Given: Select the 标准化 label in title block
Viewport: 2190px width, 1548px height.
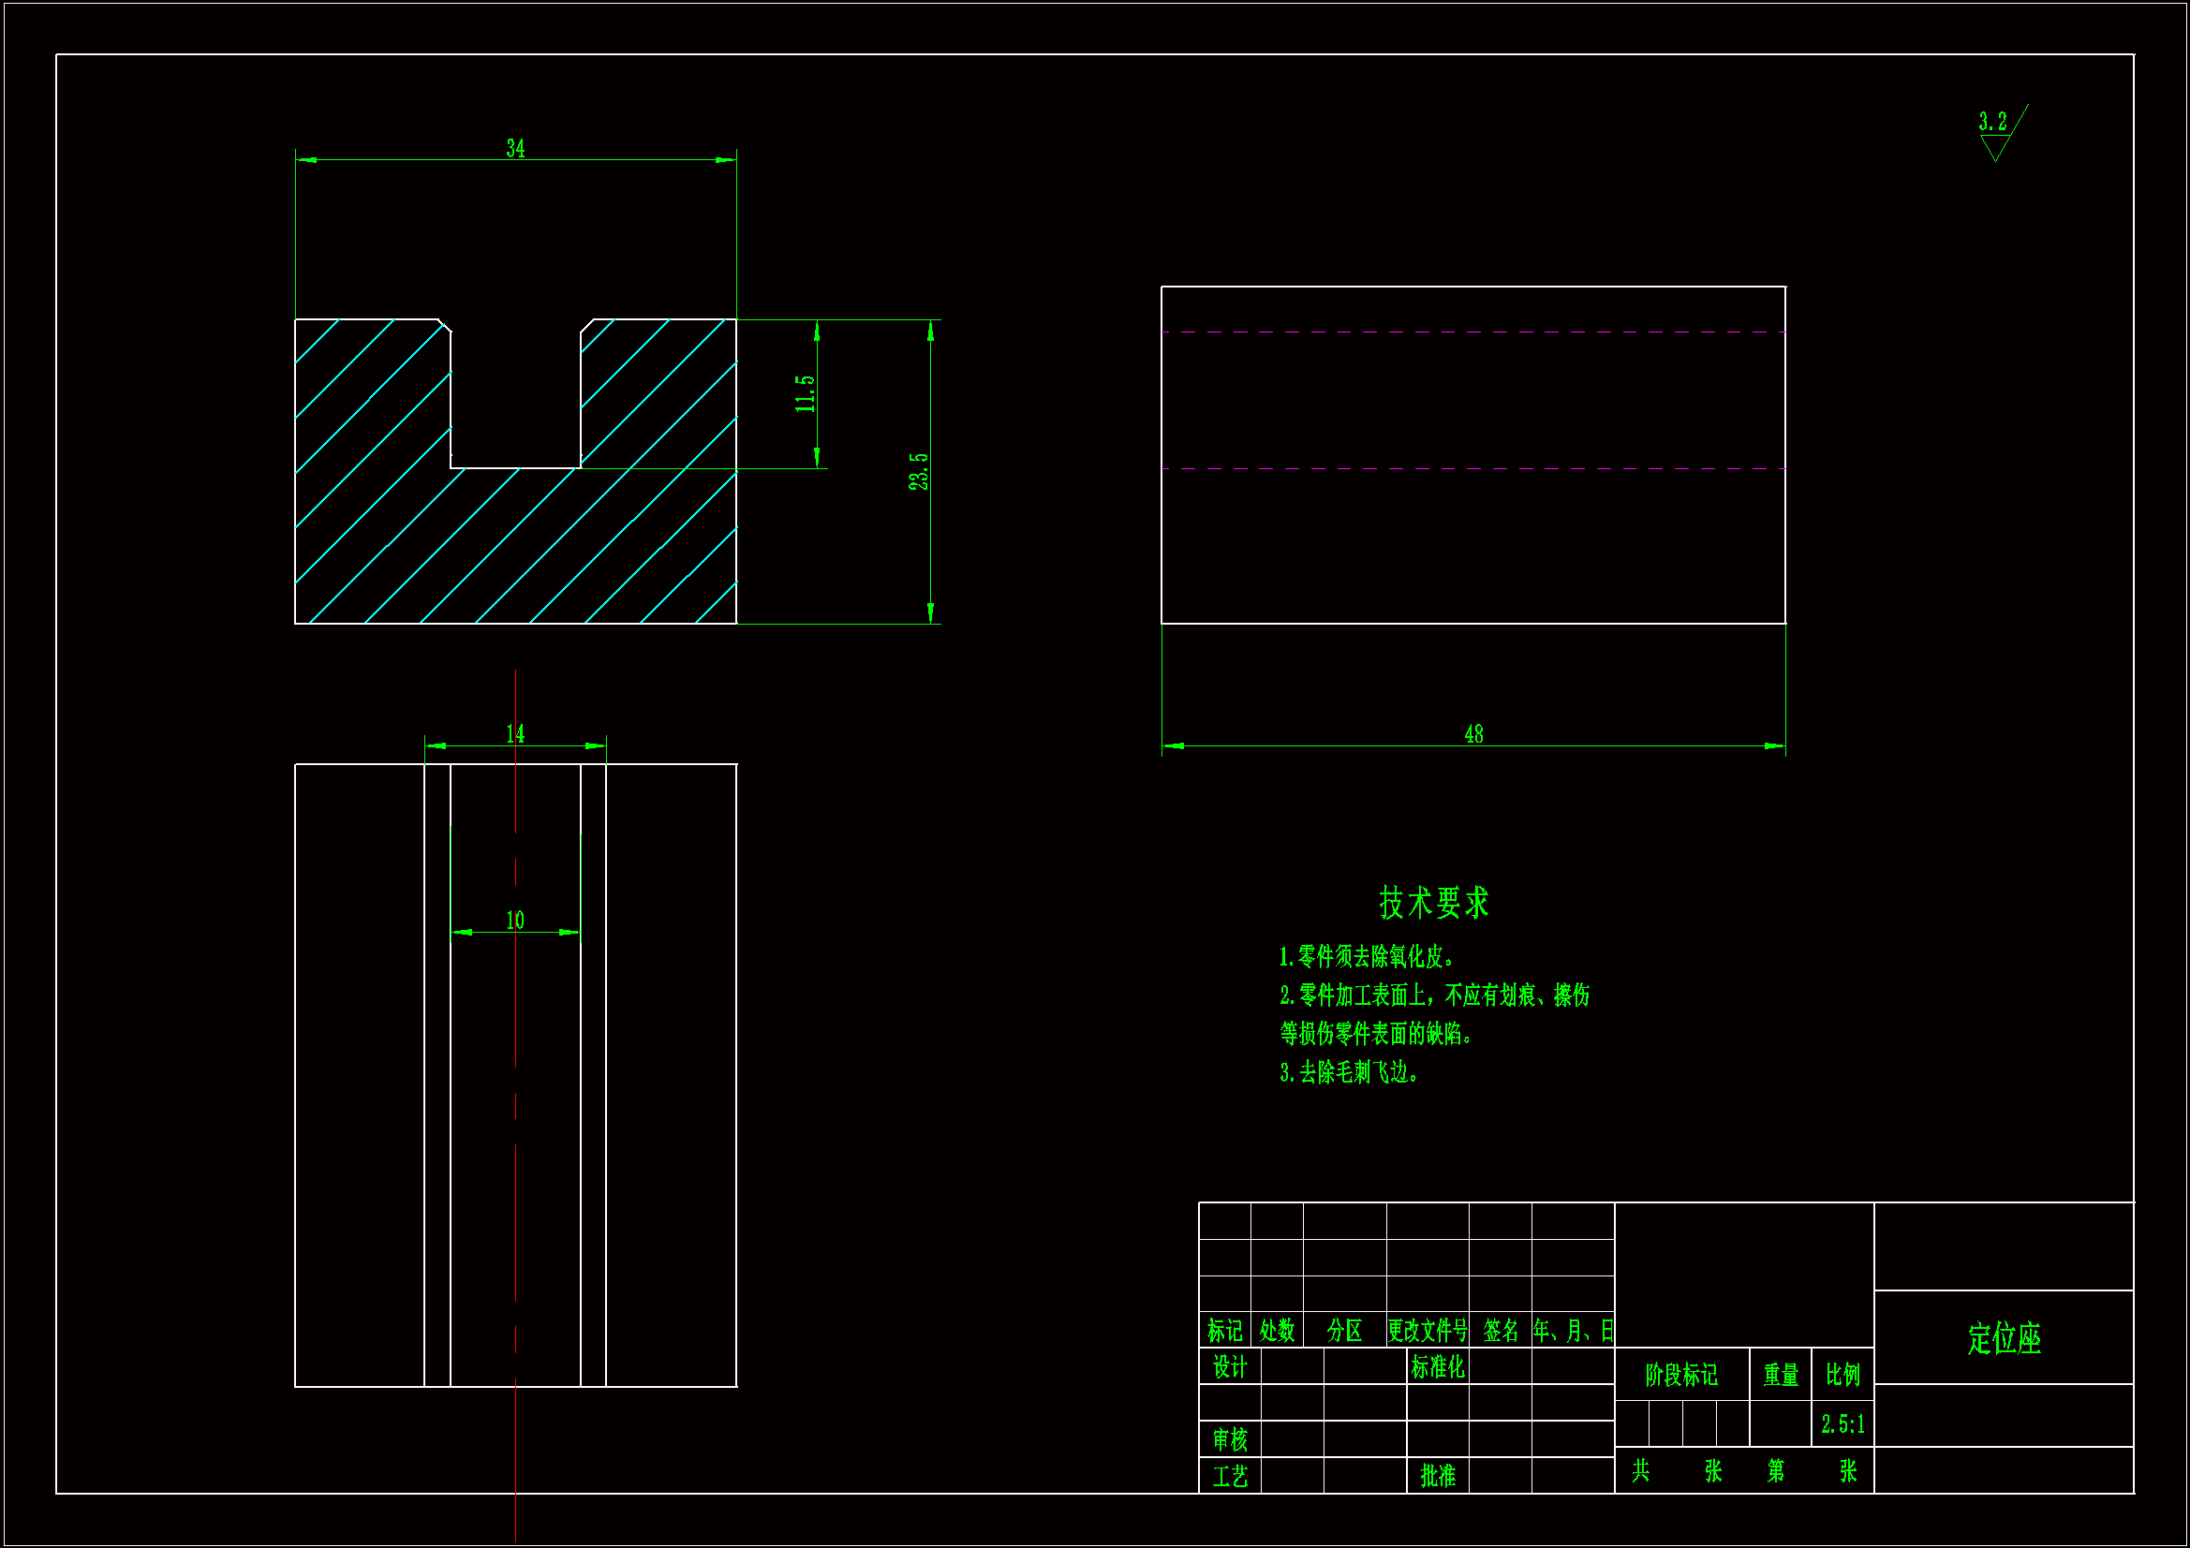Looking at the screenshot, I should (1438, 1366).
